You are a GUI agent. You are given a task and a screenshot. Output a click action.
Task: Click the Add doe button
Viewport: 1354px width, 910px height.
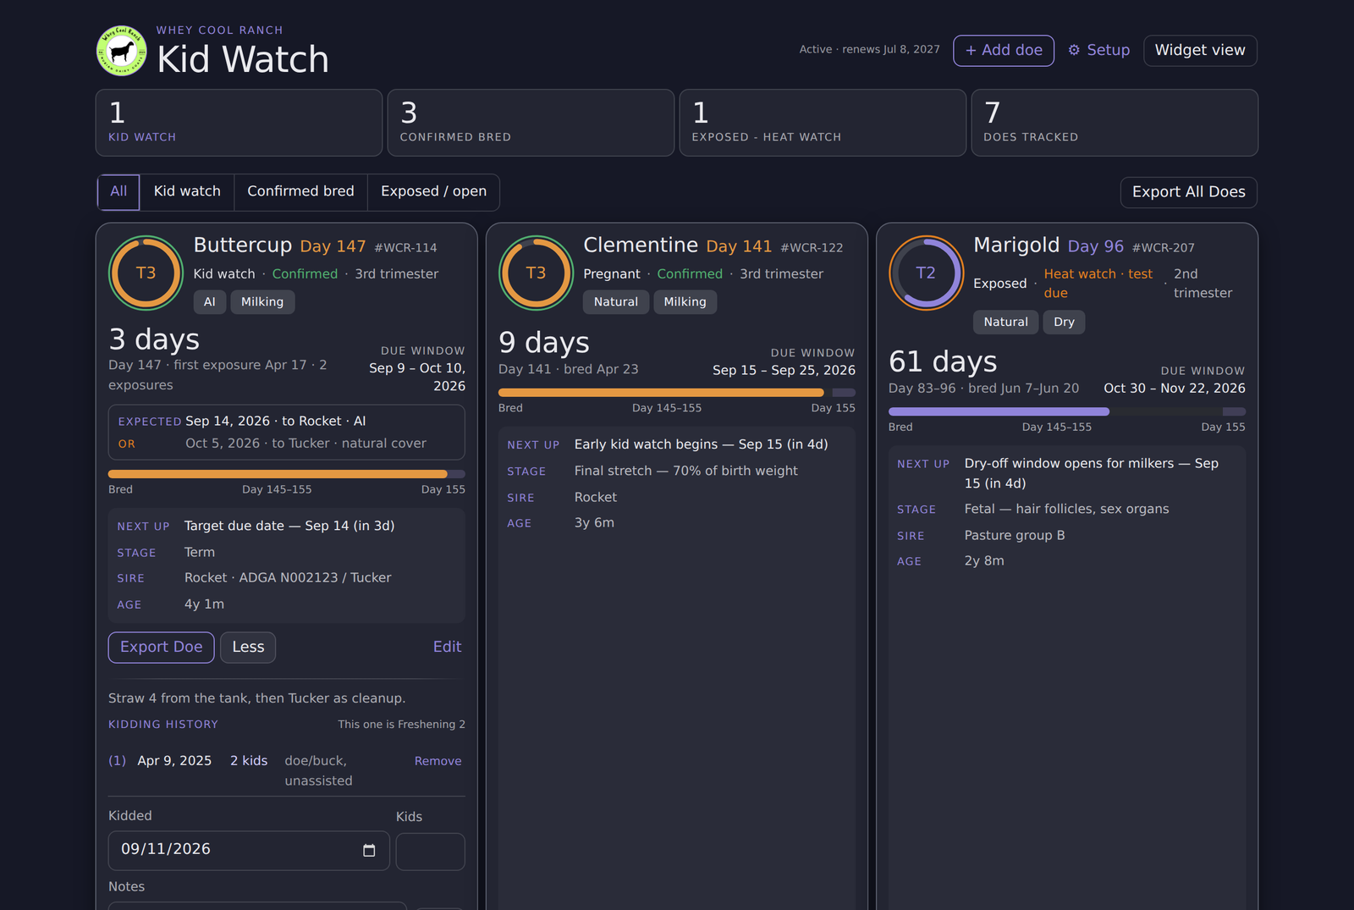(1004, 50)
